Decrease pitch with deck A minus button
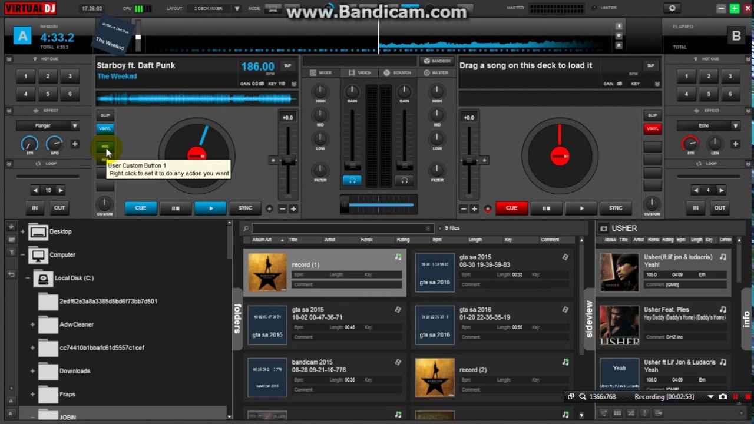Viewport: 754px width, 424px height. point(282,208)
